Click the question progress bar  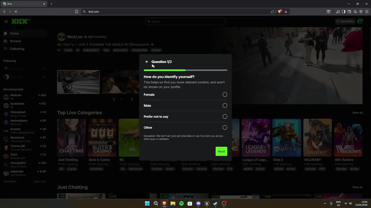point(185,70)
